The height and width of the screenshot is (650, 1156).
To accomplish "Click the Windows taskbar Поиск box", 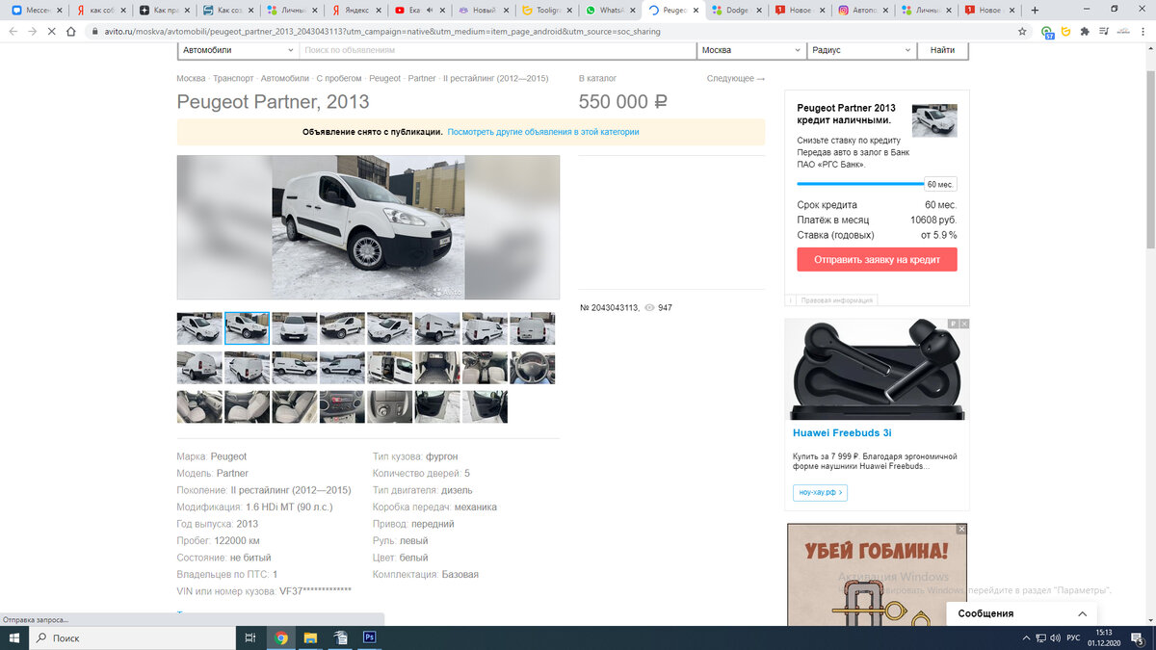I will [132, 637].
